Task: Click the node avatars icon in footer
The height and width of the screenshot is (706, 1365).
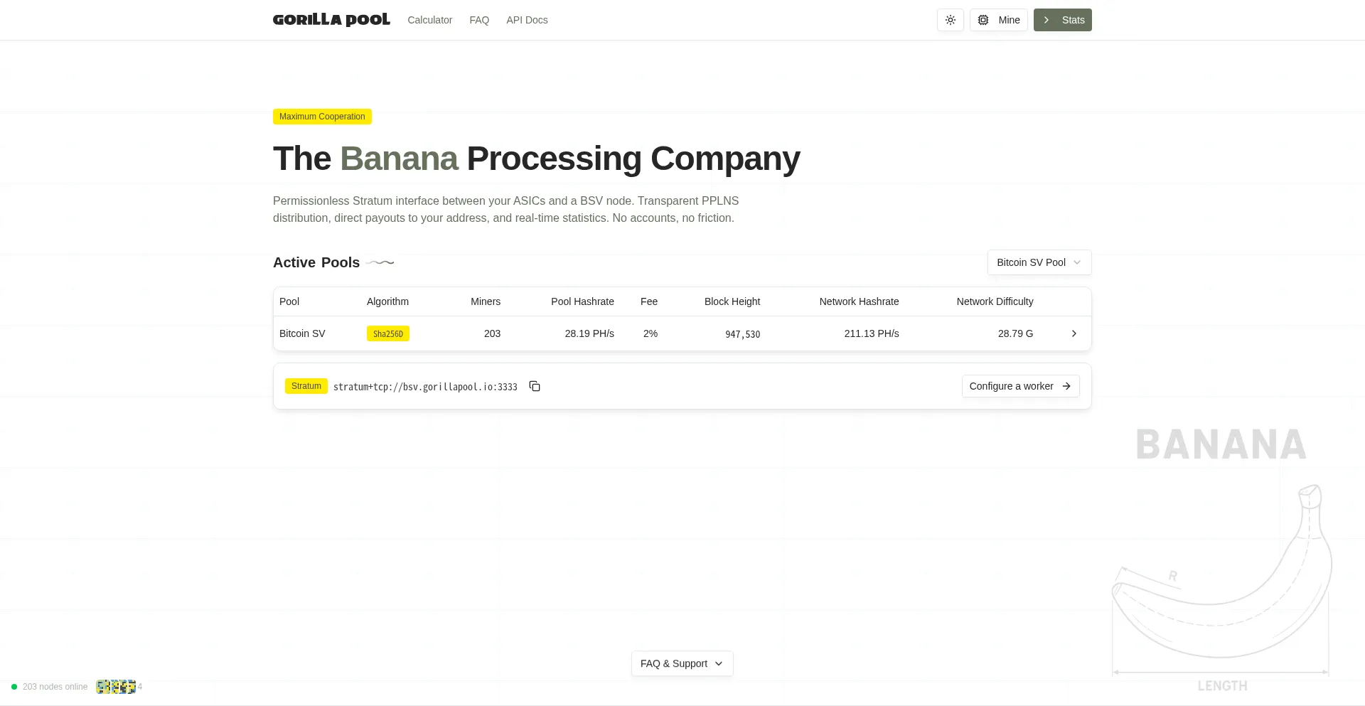Action: tap(116, 687)
